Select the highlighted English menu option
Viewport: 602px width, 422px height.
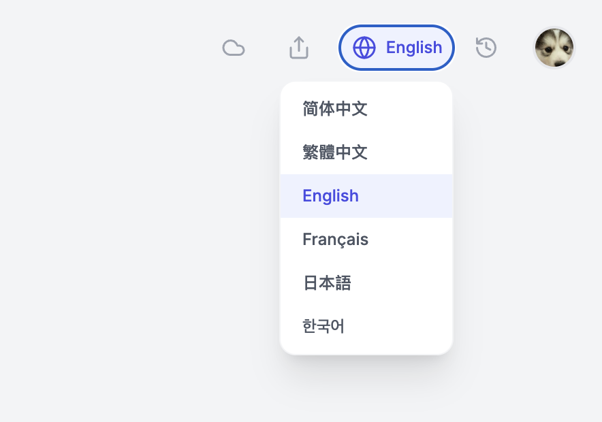pyautogui.click(x=331, y=196)
